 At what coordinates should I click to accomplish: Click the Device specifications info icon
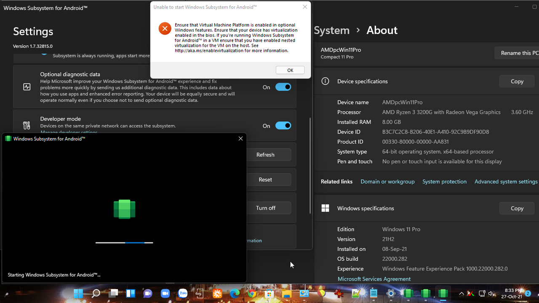[325, 81]
